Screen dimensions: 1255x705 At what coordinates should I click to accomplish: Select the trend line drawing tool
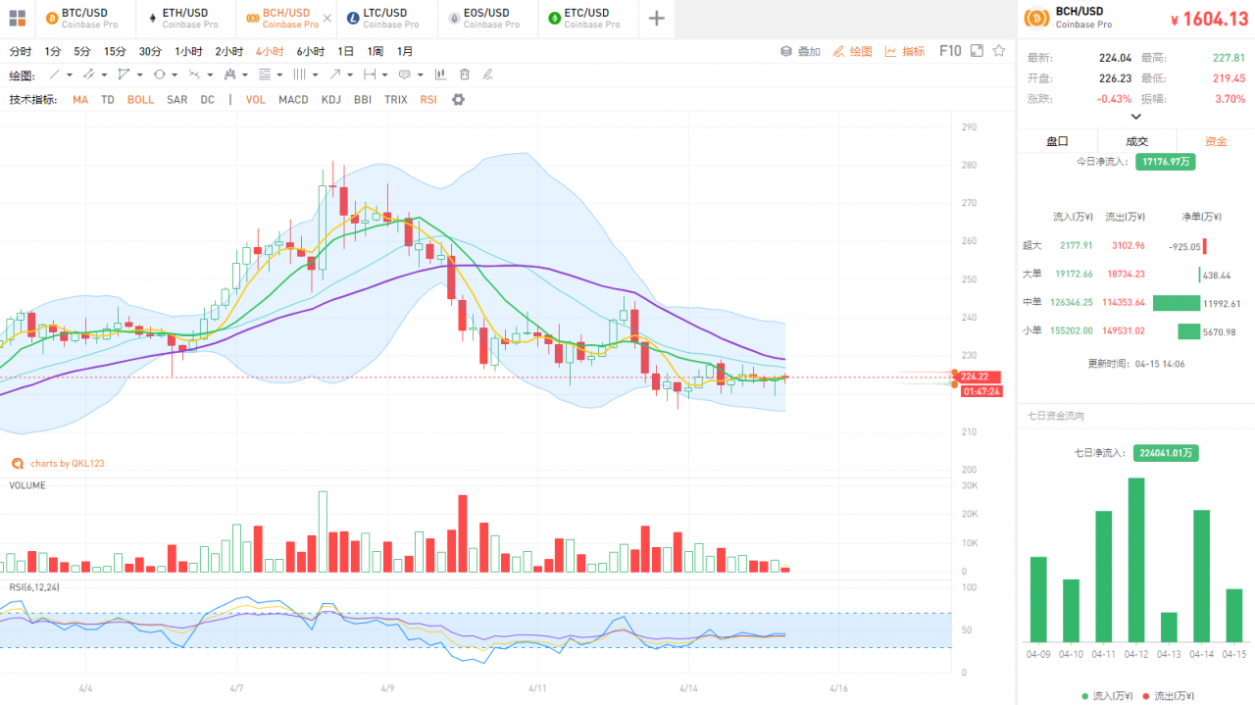tap(55, 75)
